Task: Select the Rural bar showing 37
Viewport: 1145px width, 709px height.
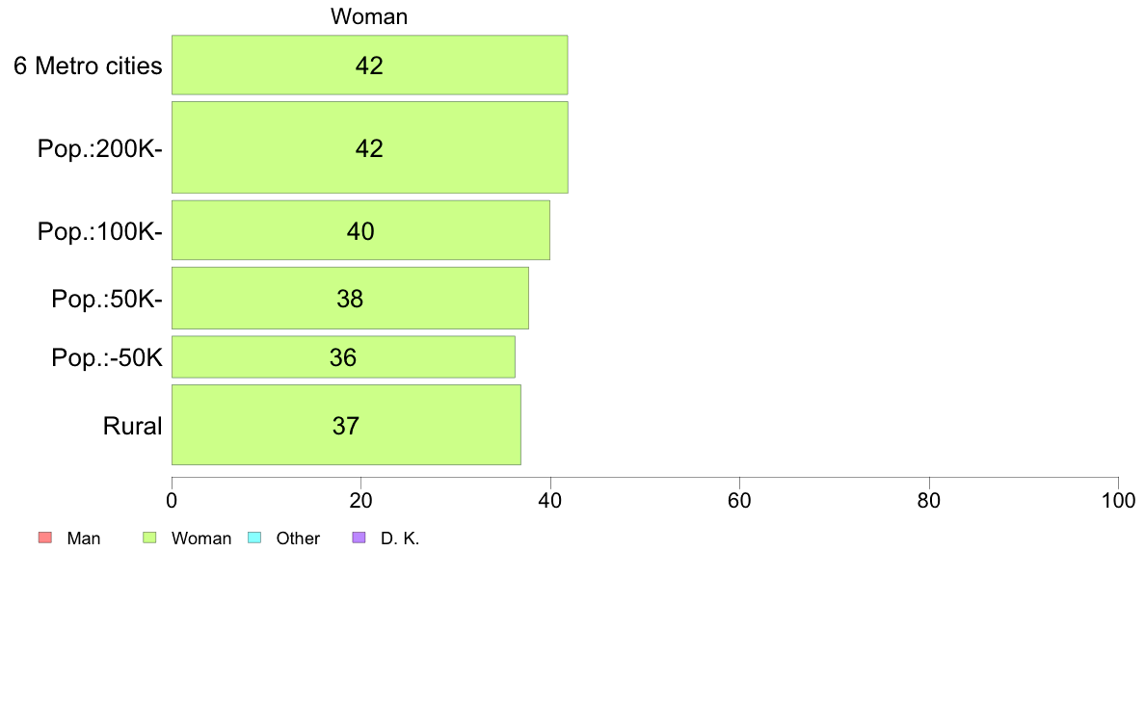Action: click(x=346, y=425)
